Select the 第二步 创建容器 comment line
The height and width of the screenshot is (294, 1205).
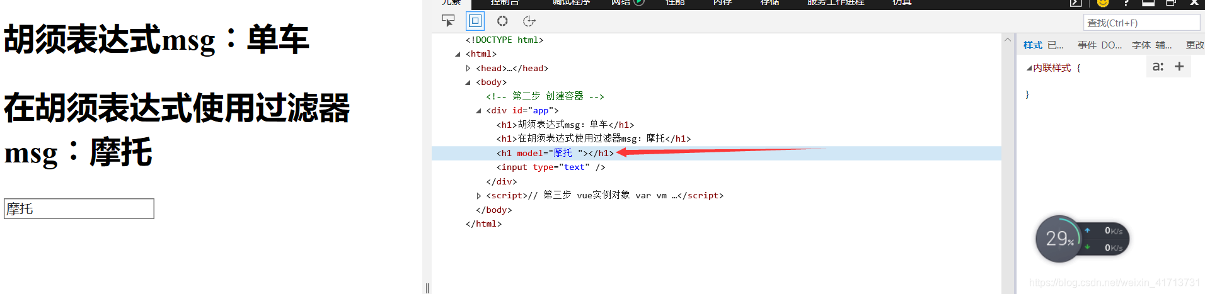tap(545, 96)
